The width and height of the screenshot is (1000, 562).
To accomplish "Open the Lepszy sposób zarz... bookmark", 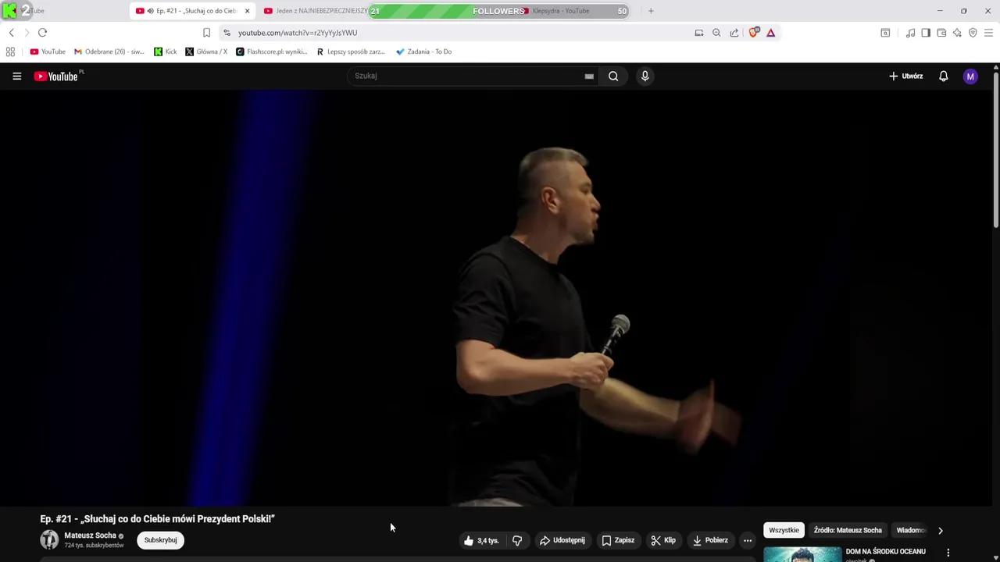I will coord(351,52).
